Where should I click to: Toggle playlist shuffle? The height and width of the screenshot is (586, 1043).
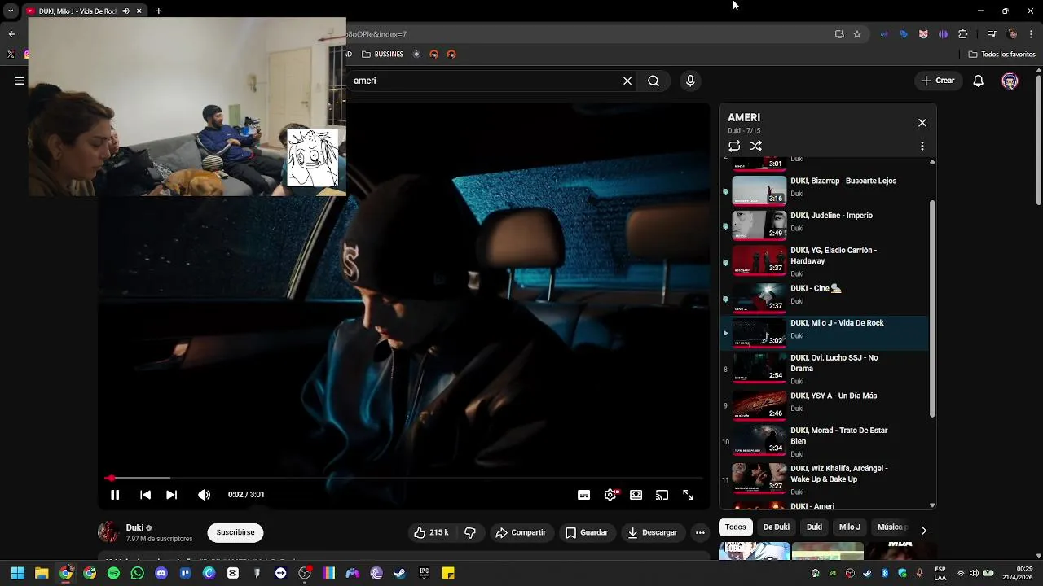(x=756, y=146)
